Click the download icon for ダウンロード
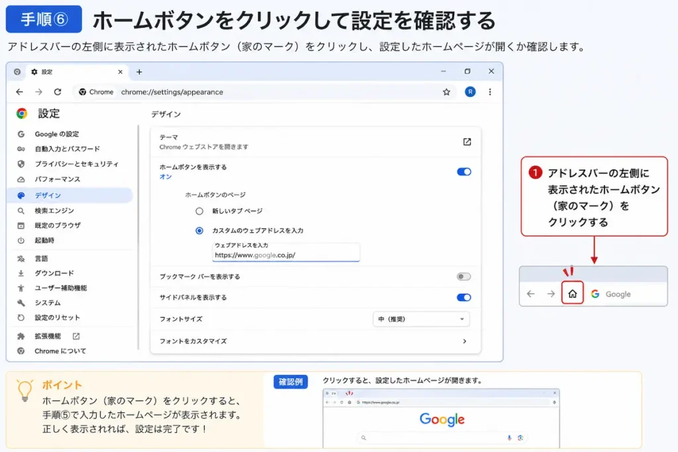Screen dimensions: 678x452 coord(21,273)
